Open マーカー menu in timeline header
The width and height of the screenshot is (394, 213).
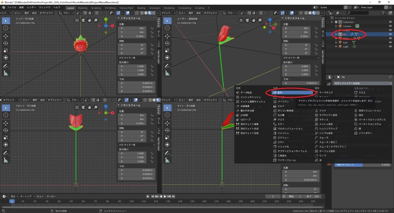[51, 196]
